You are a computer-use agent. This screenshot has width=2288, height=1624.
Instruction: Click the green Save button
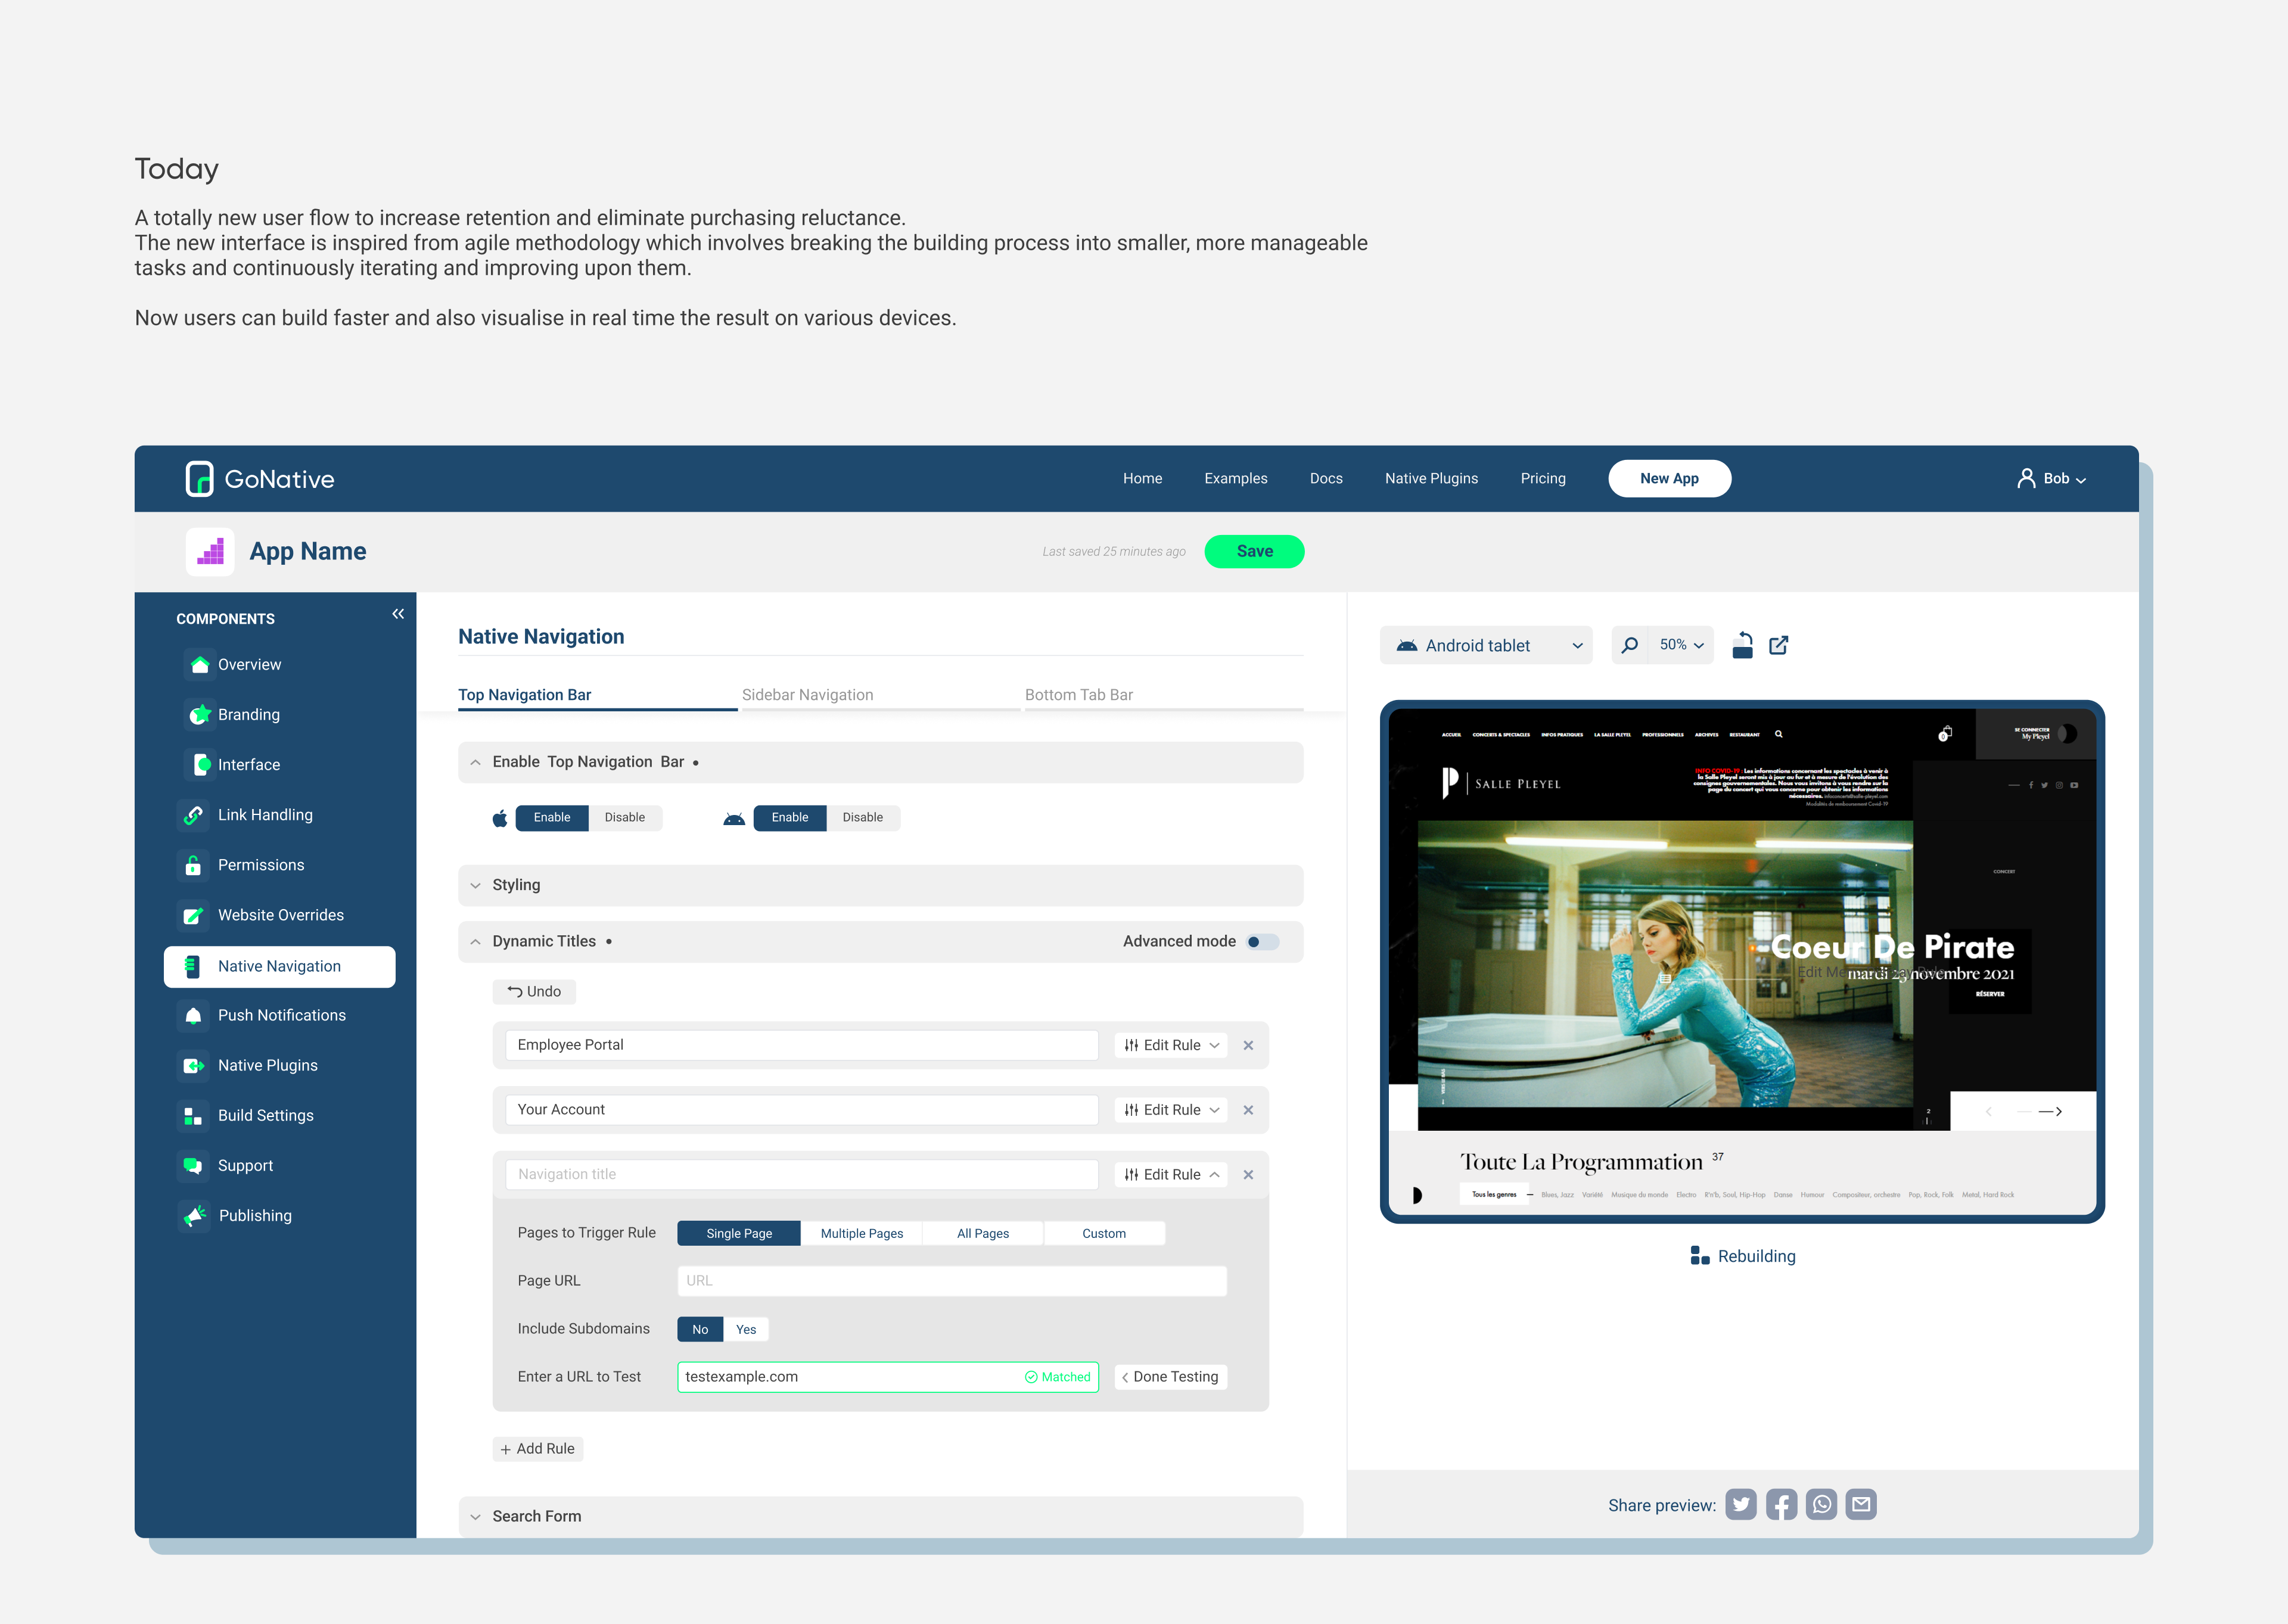1254,551
